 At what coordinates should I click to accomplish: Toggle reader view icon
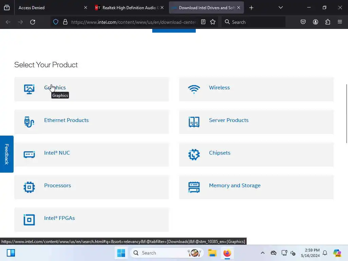point(203,22)
